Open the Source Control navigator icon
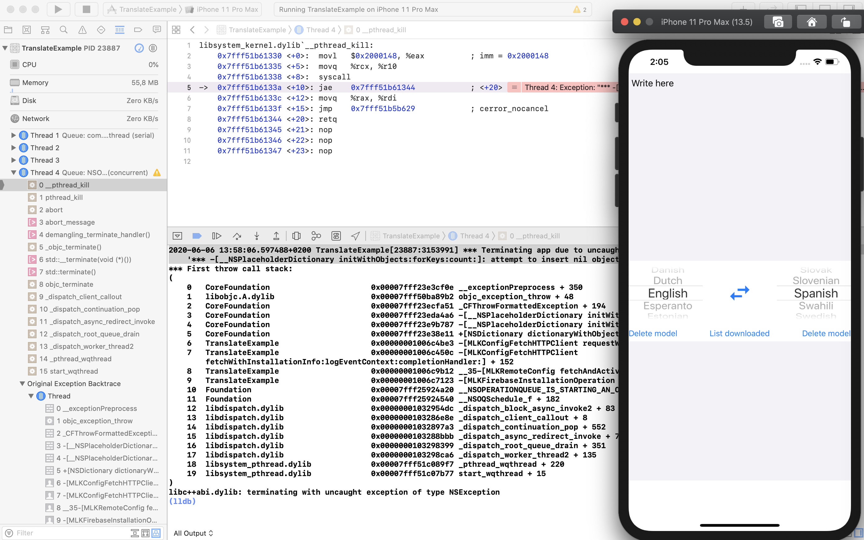This screenshot has width=864, height=540. (26, 30)
